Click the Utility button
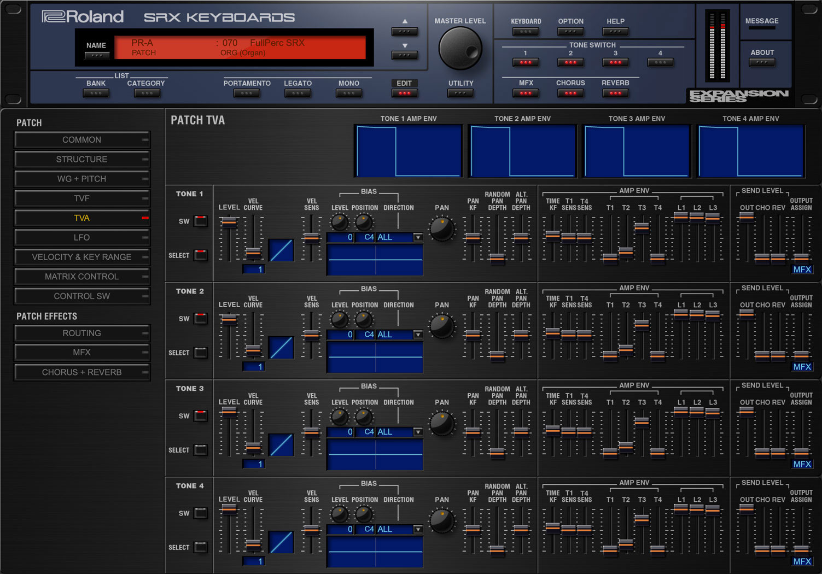 coord(460,93)
